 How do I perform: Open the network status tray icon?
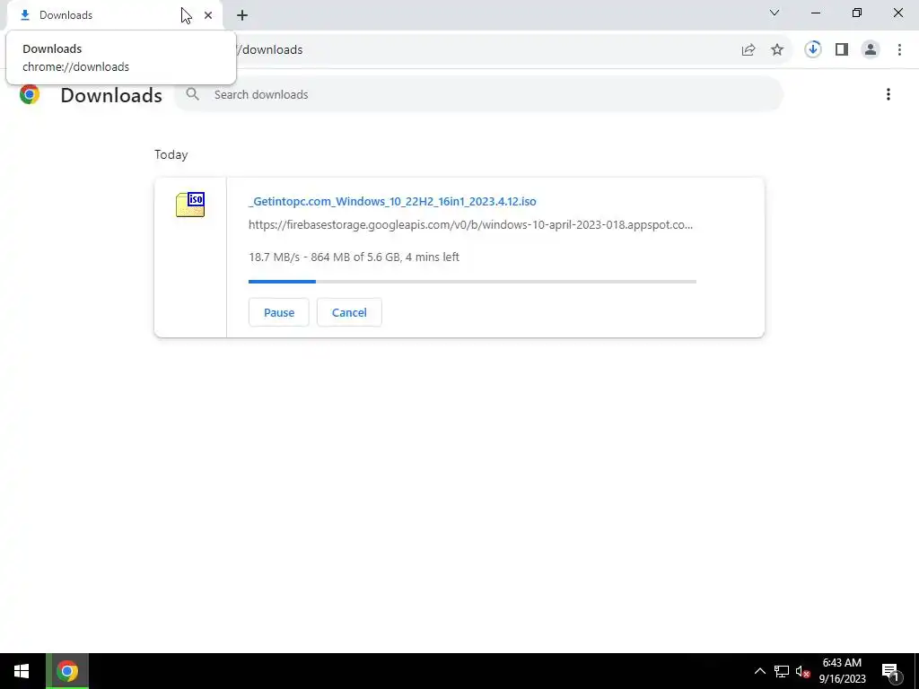click(782, 671)
